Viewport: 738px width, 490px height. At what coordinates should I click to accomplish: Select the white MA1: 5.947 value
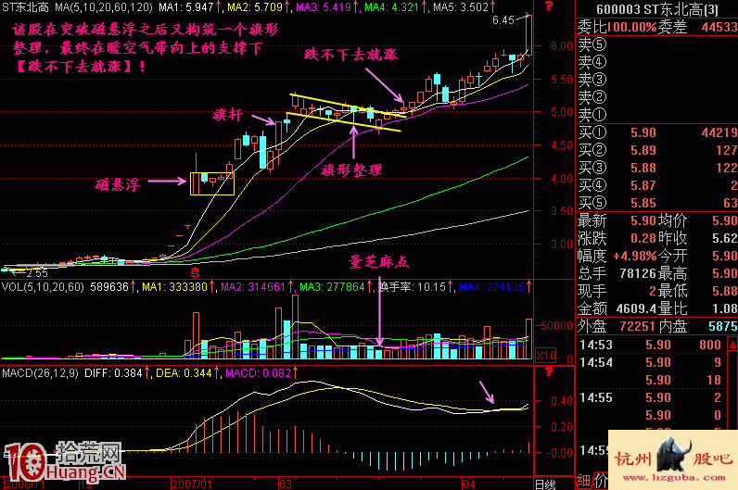(x=186, y=7)
